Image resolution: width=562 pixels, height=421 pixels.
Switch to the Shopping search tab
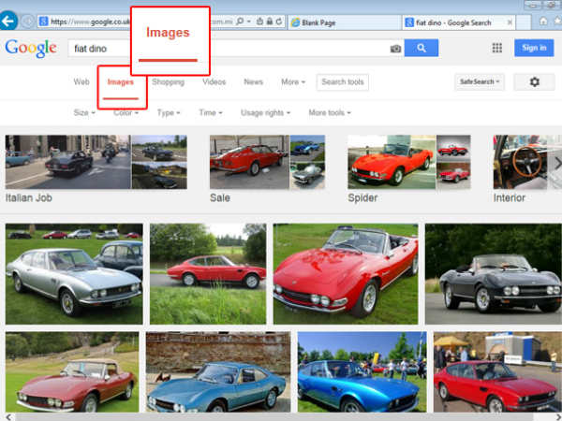point(168,82)
